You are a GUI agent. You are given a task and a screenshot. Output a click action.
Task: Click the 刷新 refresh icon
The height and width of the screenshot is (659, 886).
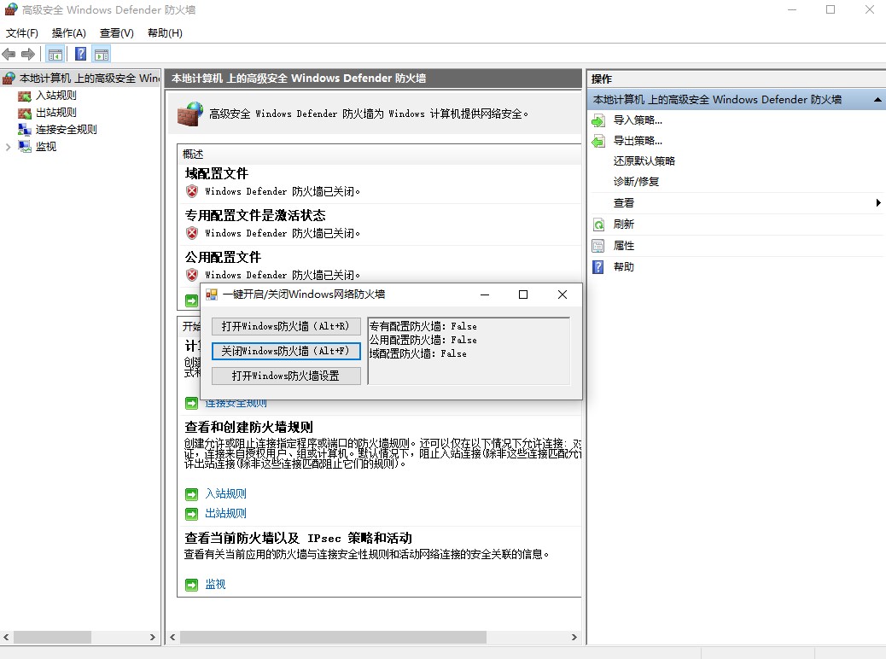[598, 225]
